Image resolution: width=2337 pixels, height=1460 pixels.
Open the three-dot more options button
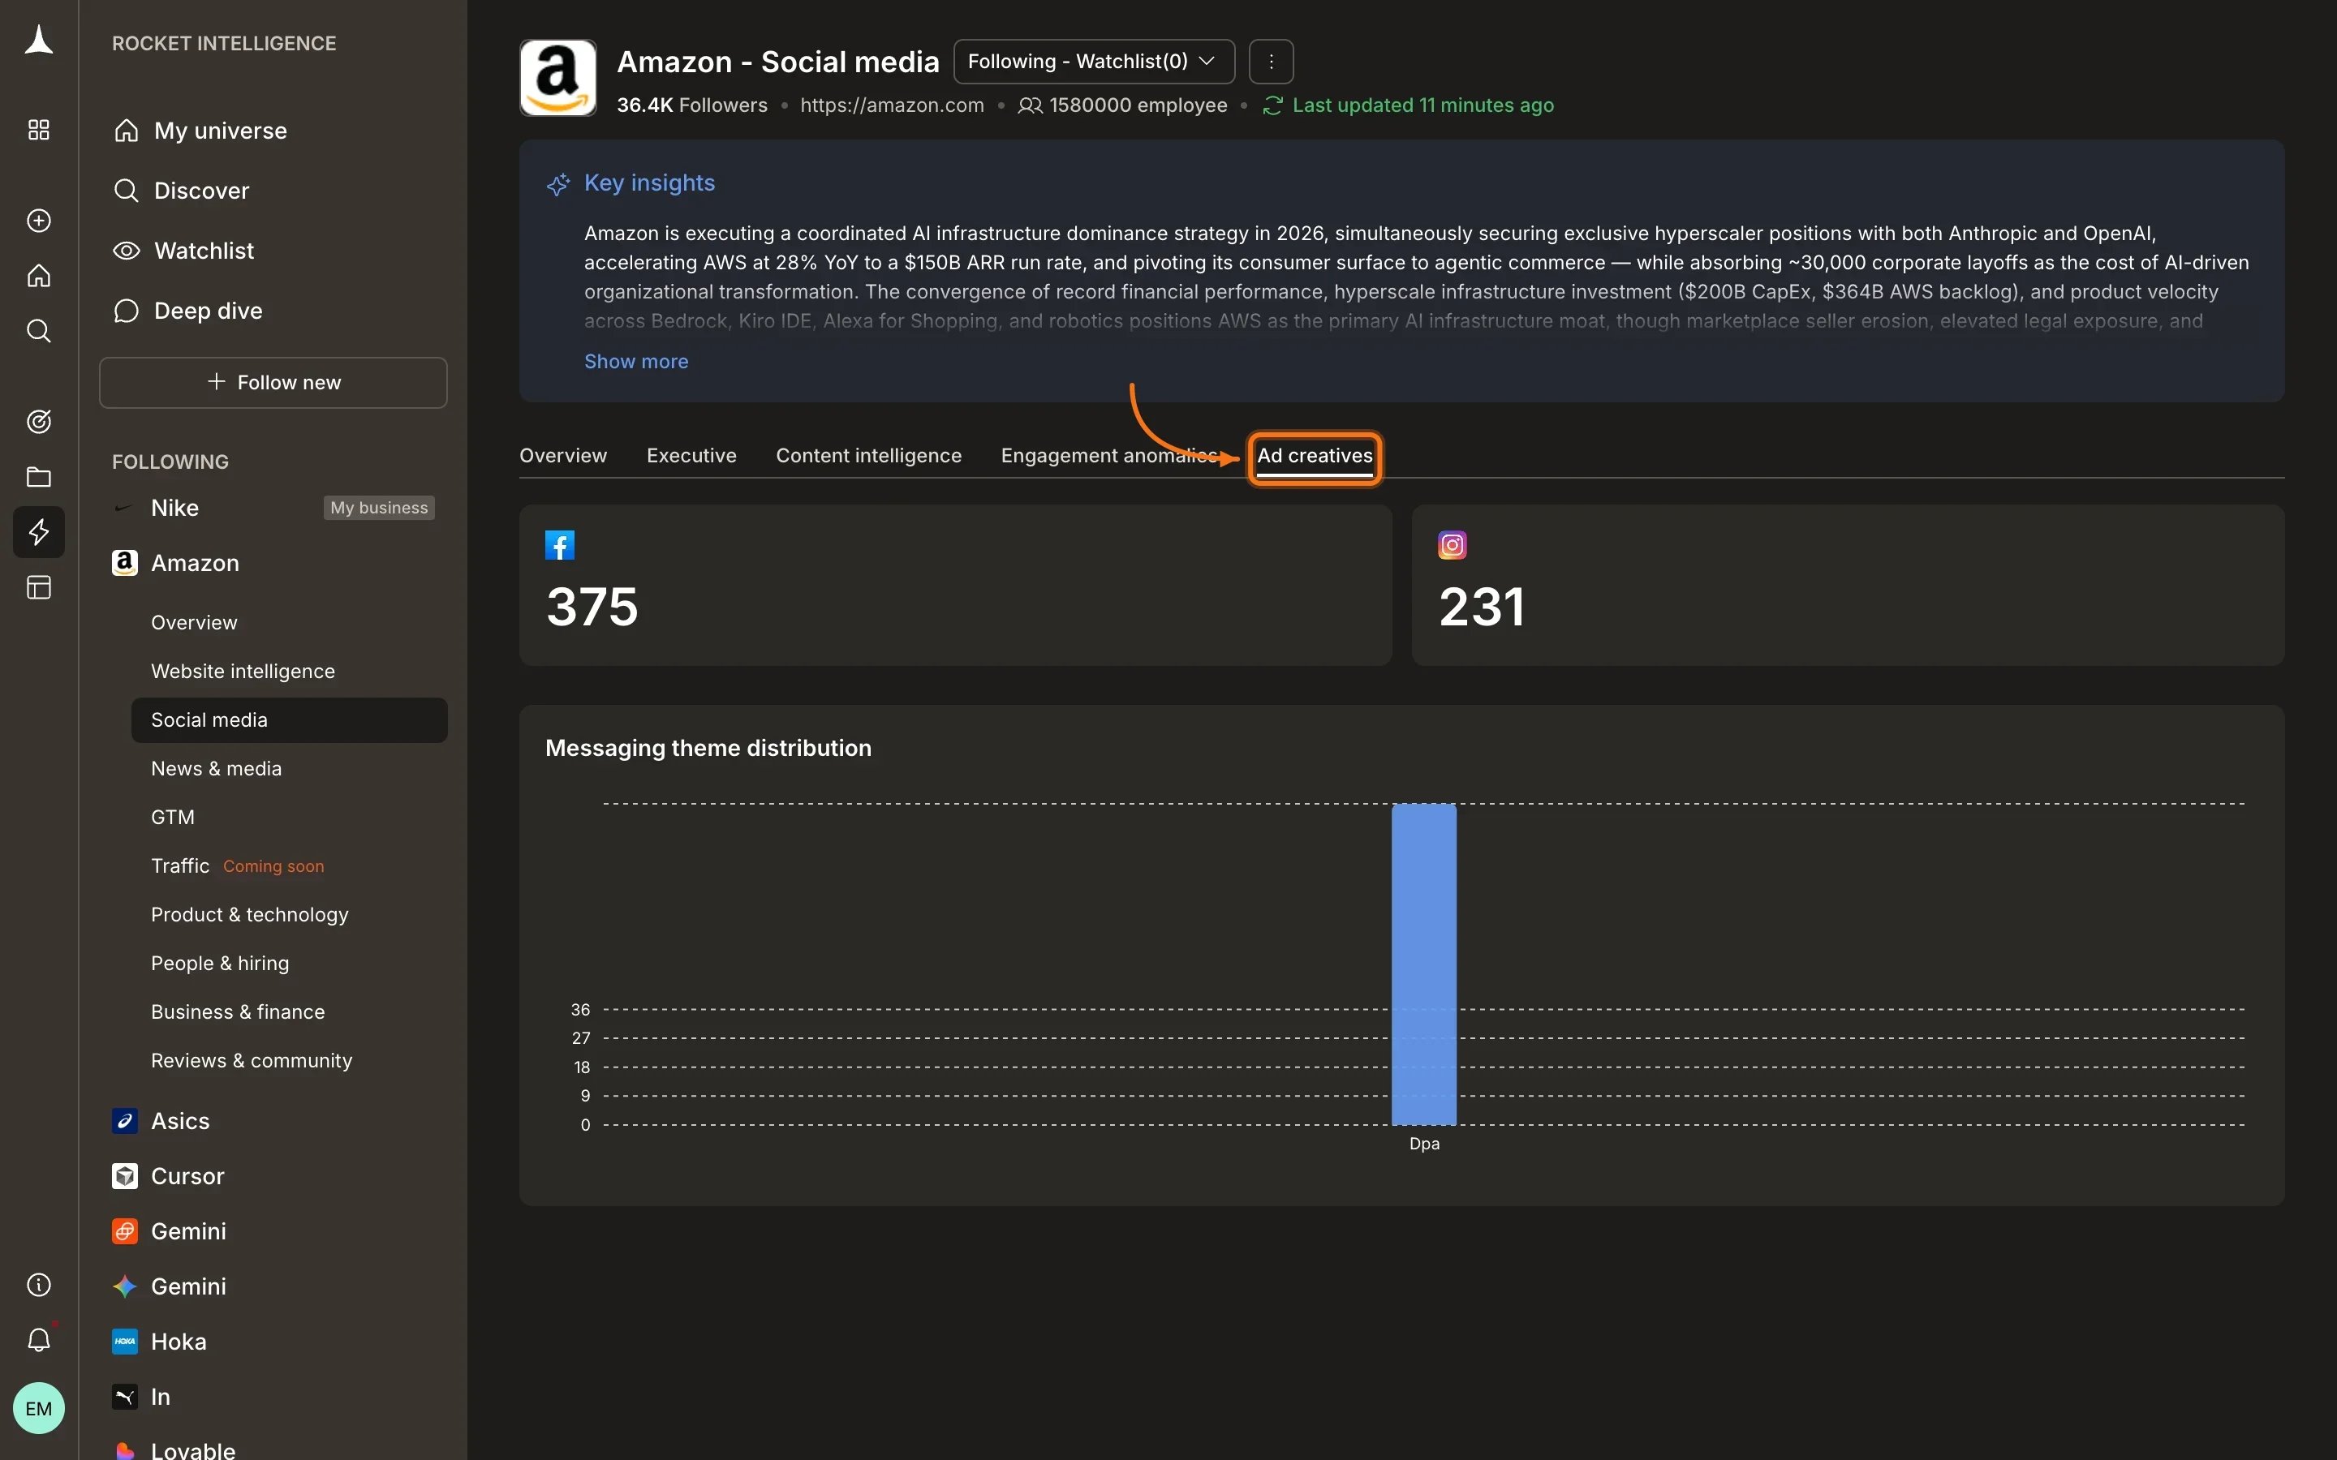(x=1271, y=62)
